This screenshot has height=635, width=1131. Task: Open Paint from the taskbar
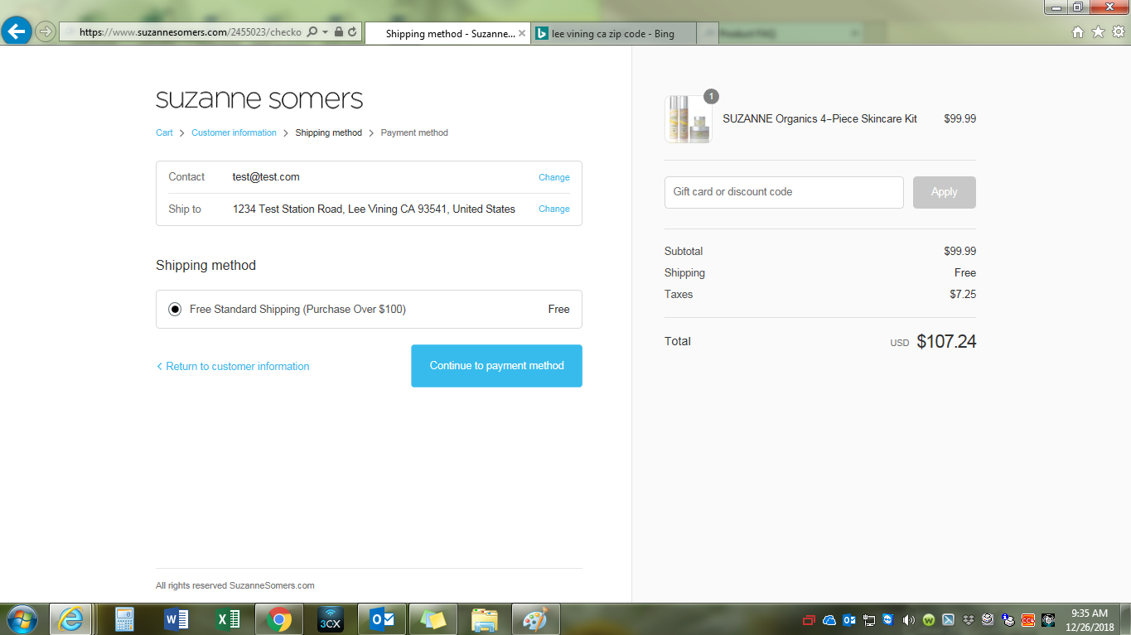(x=536, y=619)
